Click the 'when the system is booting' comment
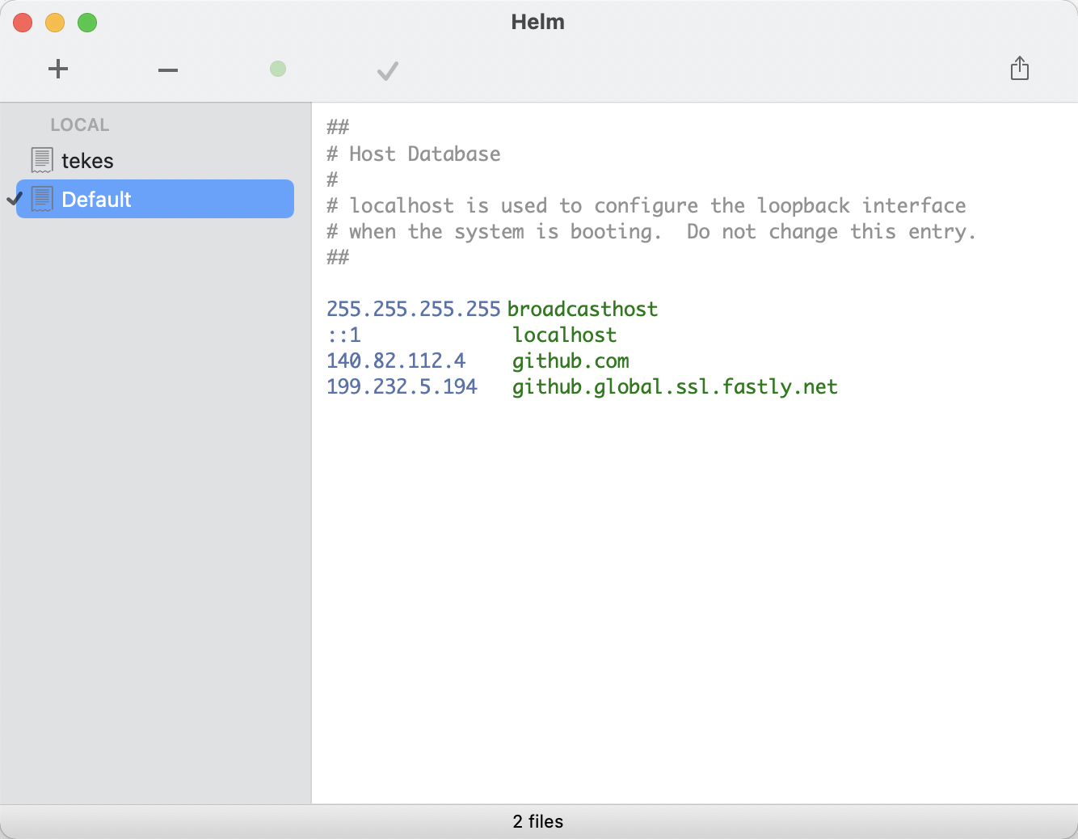Screen dimensions: 1078x839 tap(651, 231)
